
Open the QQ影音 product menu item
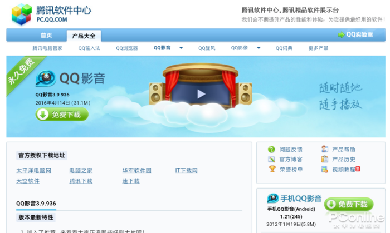162,48
